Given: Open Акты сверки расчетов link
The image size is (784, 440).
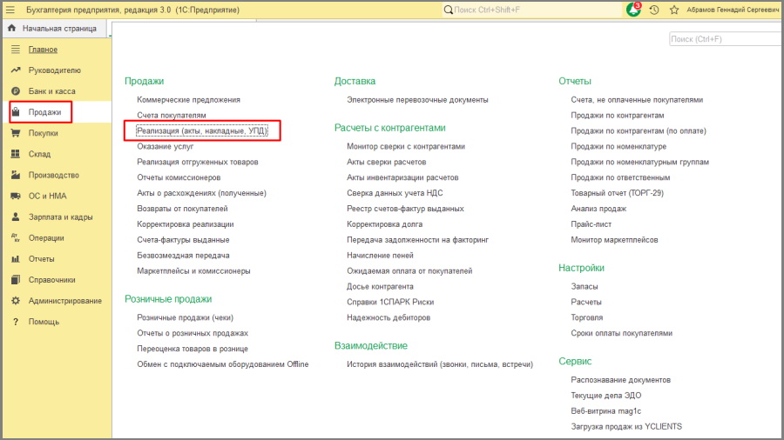Looking at the screenshot, I should click(x=386, y=162).
